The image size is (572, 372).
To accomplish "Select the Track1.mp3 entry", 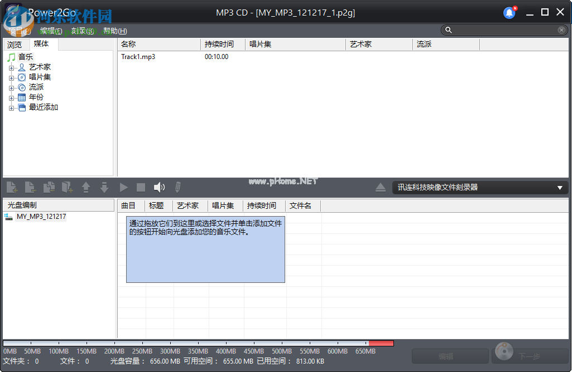I will [138, 56].
